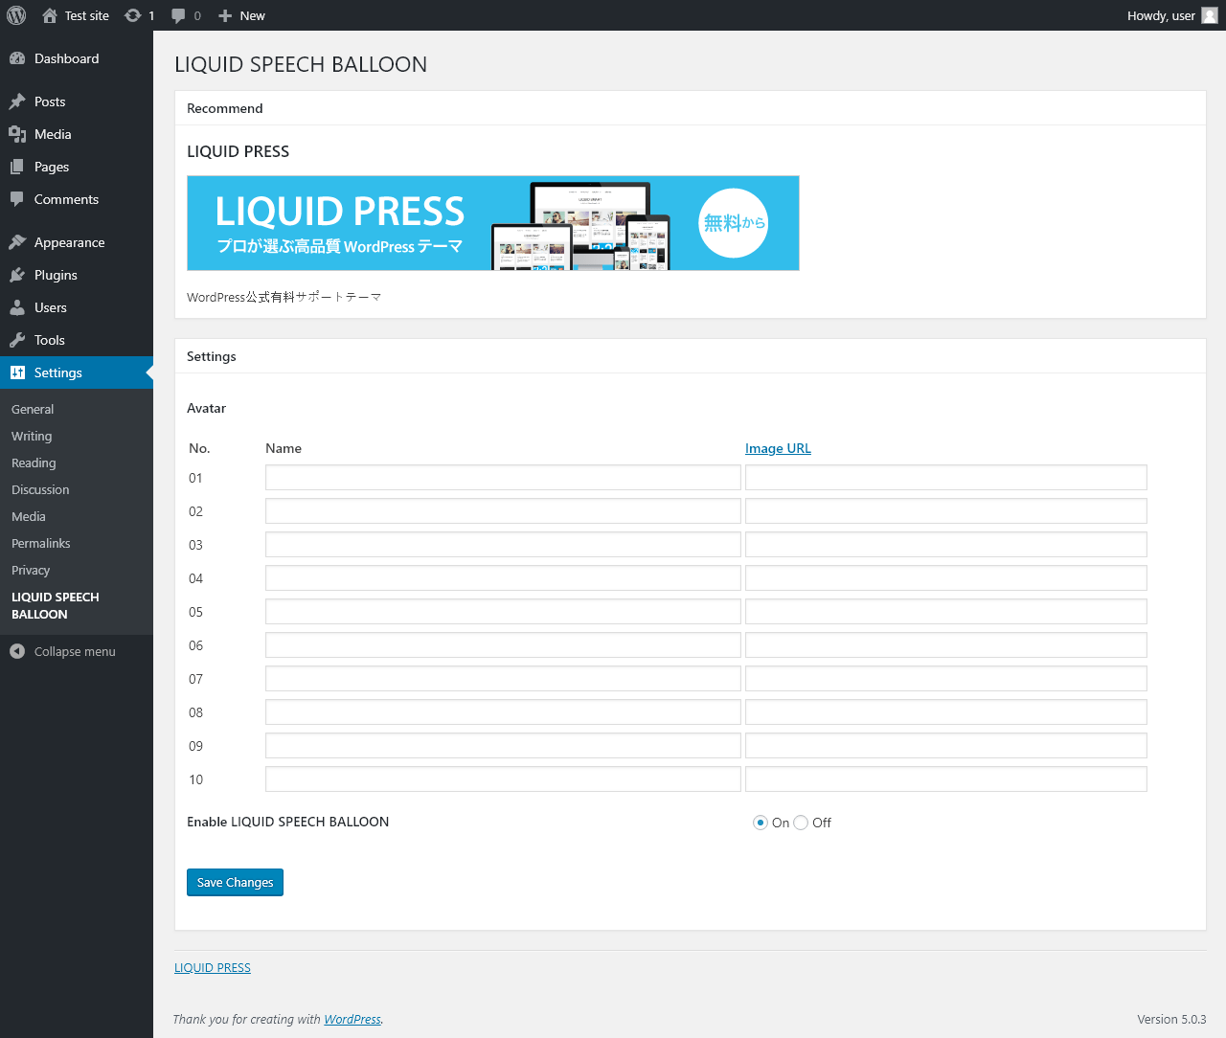1226x1038 pixels.
Task: Click the Settings sliders icon
Action: (x=17, y=372)
